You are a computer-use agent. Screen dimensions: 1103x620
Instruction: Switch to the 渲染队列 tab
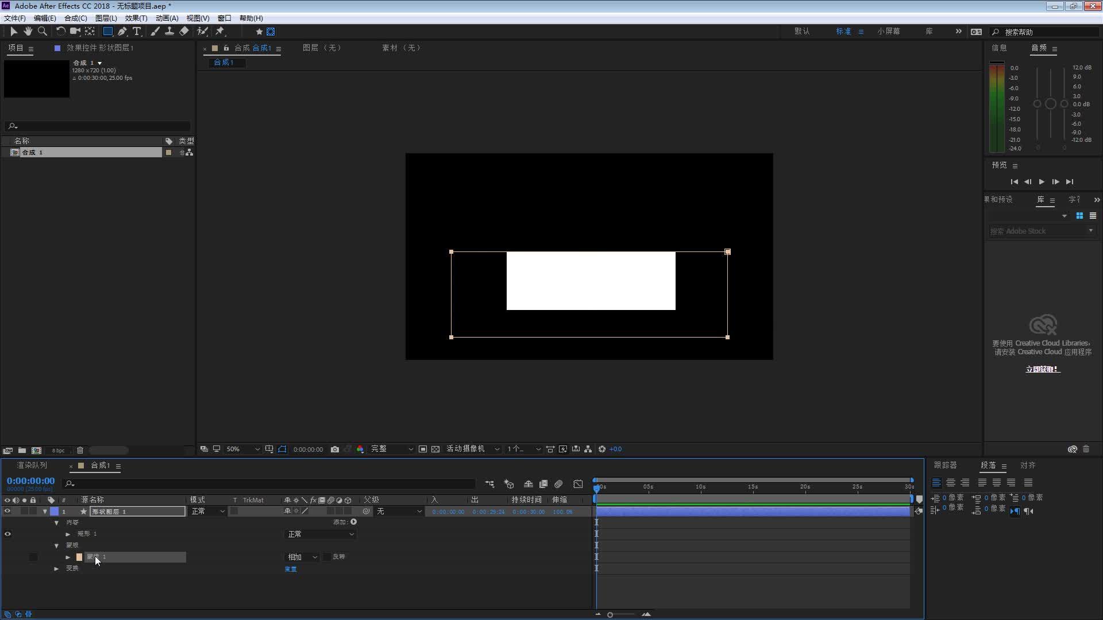[32, 466]
